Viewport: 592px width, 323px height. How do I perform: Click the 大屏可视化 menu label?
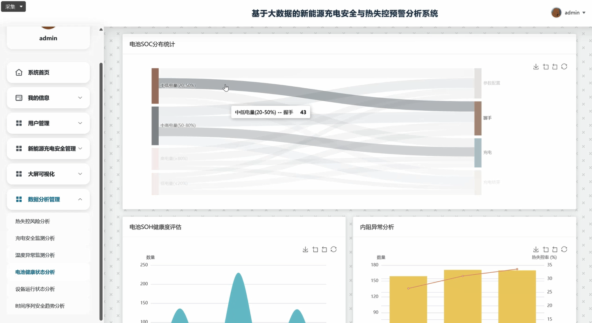41,174
